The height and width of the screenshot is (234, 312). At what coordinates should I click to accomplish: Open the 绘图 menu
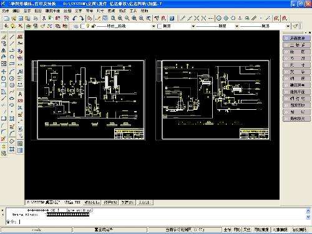(67, 11)
